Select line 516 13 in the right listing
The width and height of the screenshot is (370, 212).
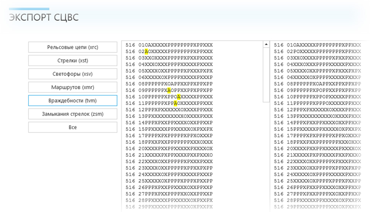tap(317, 116)
